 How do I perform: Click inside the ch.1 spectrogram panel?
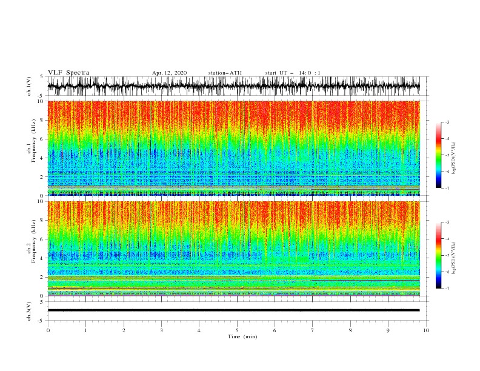[x=234, y=148]
